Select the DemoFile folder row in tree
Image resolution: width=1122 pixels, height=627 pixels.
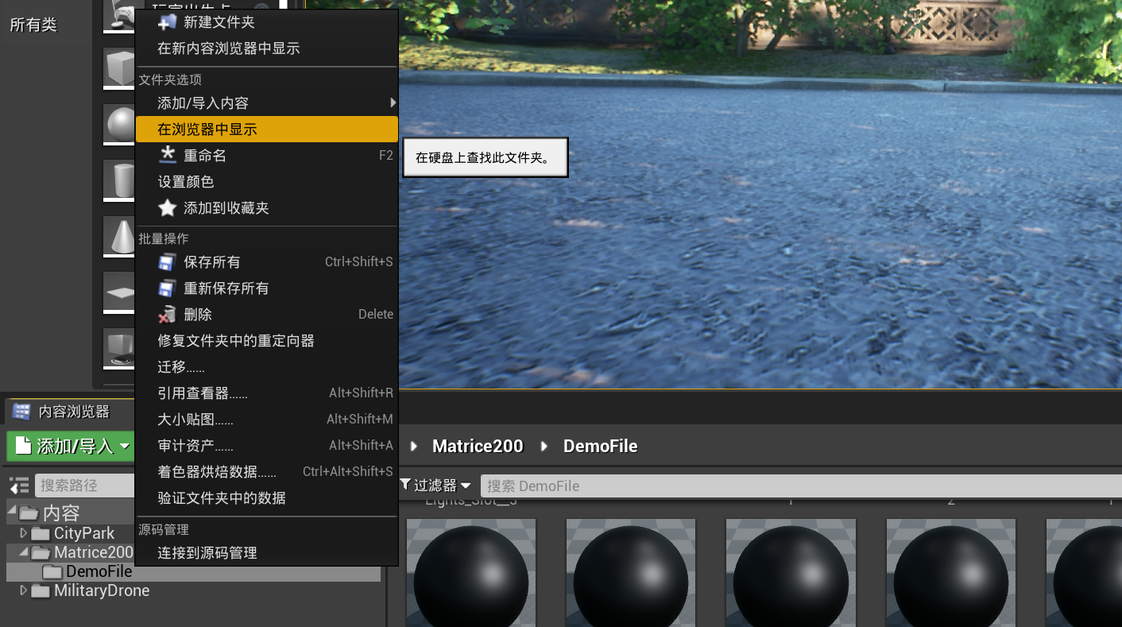point(193,571)
